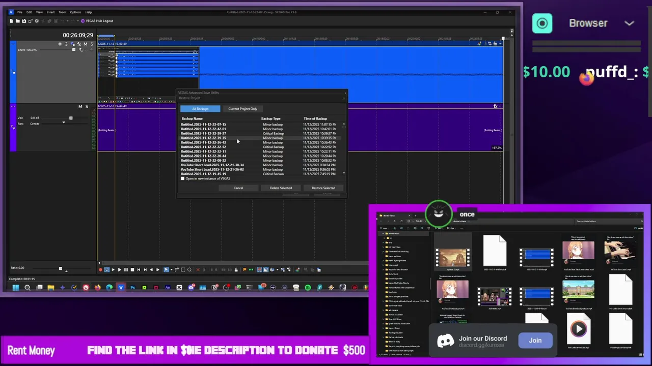652x366 pixels.
Task: Solo the audio track (S)
Action: (87, 106)
